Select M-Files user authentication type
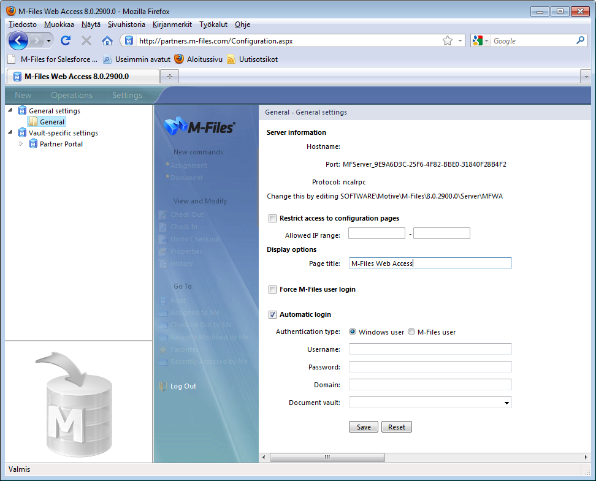 (411, 331)
